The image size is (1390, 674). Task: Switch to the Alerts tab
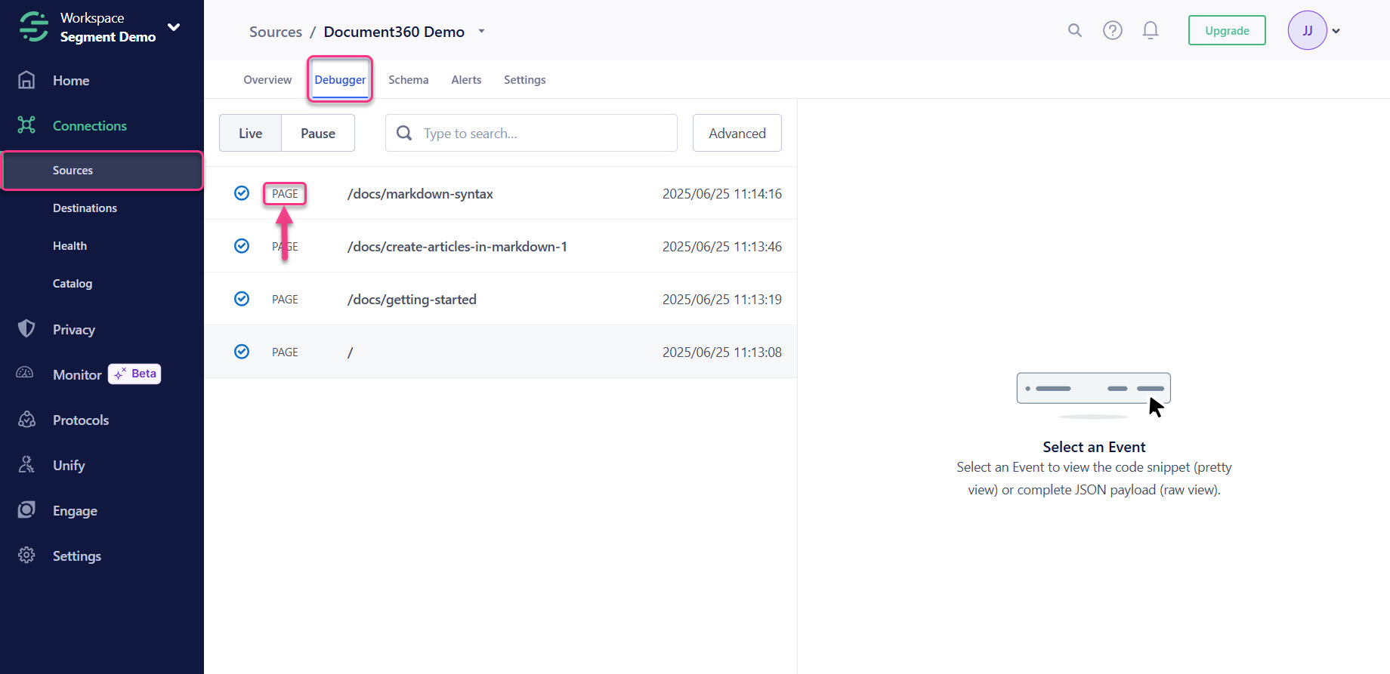coord(466,79)
